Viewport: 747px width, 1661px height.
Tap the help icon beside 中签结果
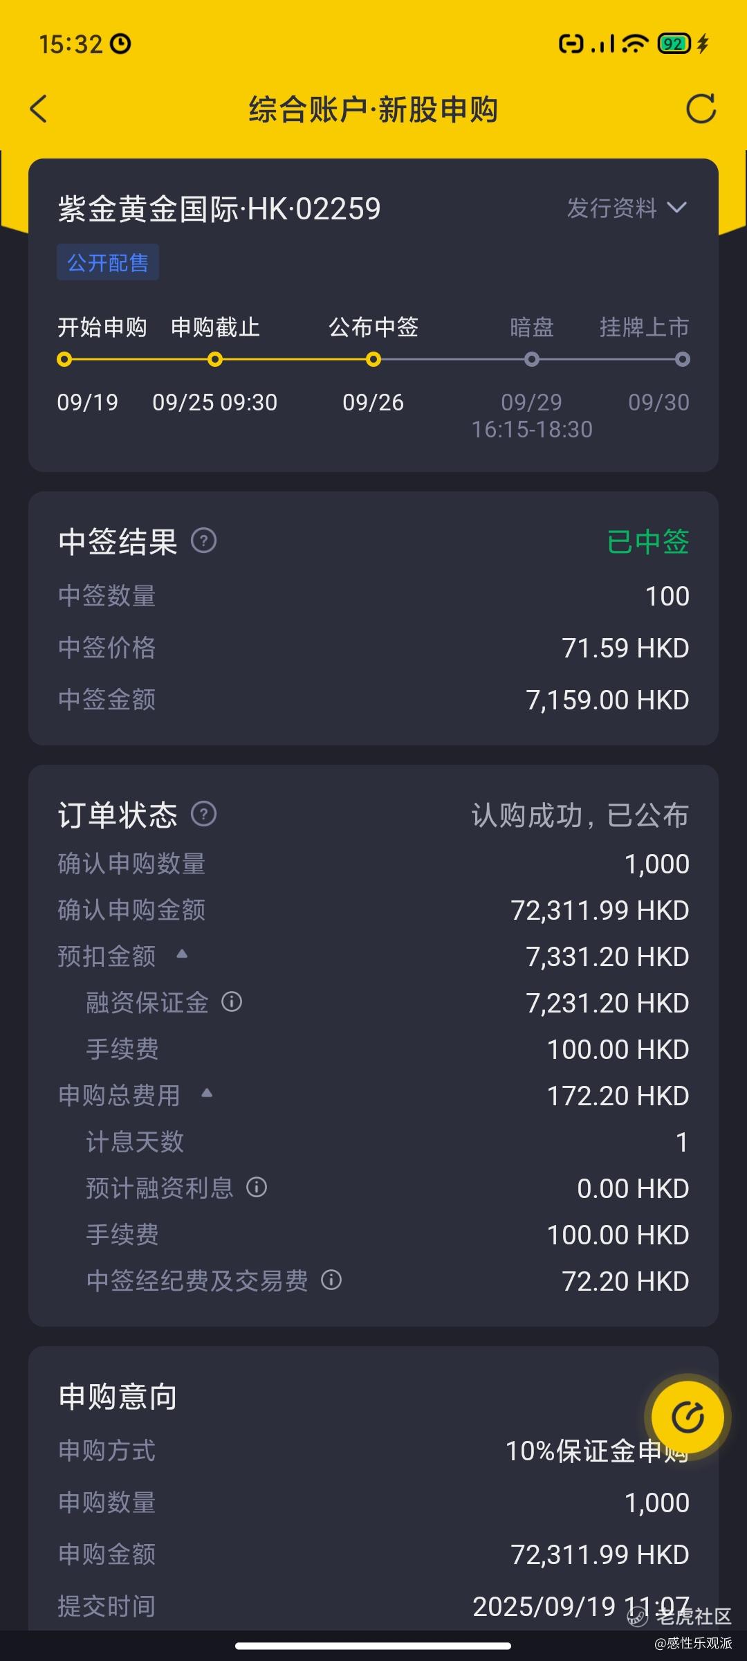(203, 541)
